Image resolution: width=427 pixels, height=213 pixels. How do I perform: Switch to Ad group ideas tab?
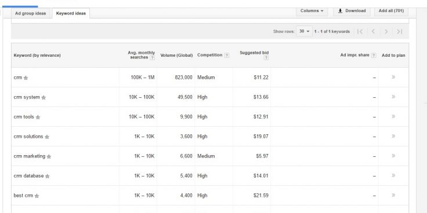(31, 13)
